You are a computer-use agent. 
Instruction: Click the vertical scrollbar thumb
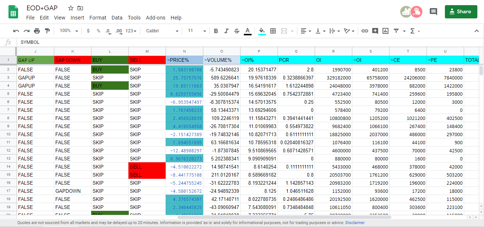481,70
